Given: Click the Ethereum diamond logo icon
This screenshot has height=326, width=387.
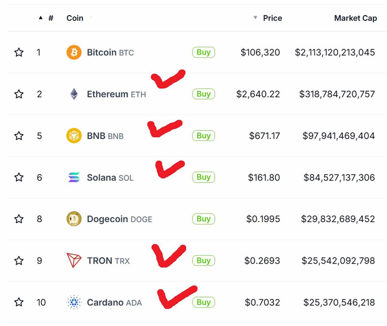Looking at the screenshot, I should click(74, 94).
